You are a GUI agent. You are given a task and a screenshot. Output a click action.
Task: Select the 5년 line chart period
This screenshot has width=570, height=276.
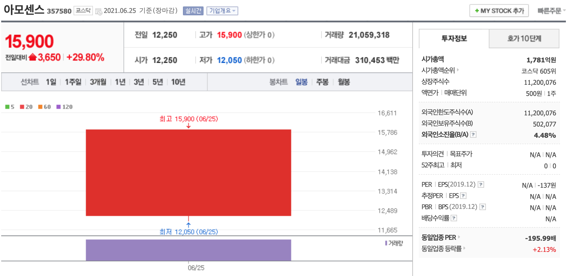[158, 82]
